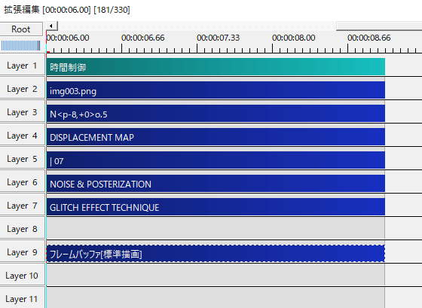Select the DISPLACEMENT MAP object
The height and width of the screenshot is (308, 422).
pyautogui.click(x=216, y=136)
